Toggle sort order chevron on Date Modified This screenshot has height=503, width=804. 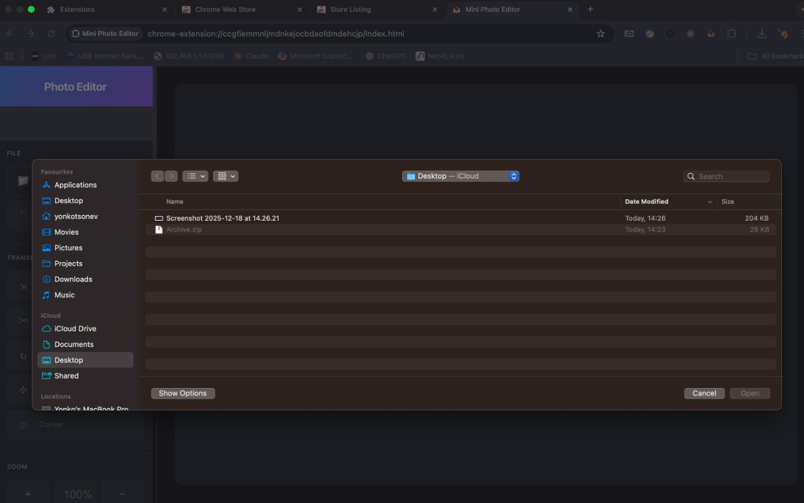pos(710,202)
